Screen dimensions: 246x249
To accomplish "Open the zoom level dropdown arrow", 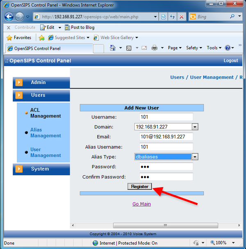I will (x=233, y=242).
